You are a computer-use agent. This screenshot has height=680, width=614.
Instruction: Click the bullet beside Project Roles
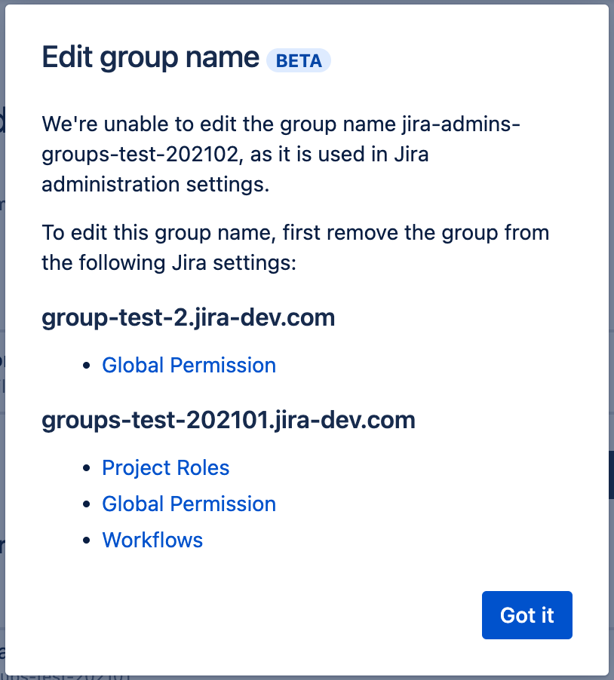(x=88, y=467)
